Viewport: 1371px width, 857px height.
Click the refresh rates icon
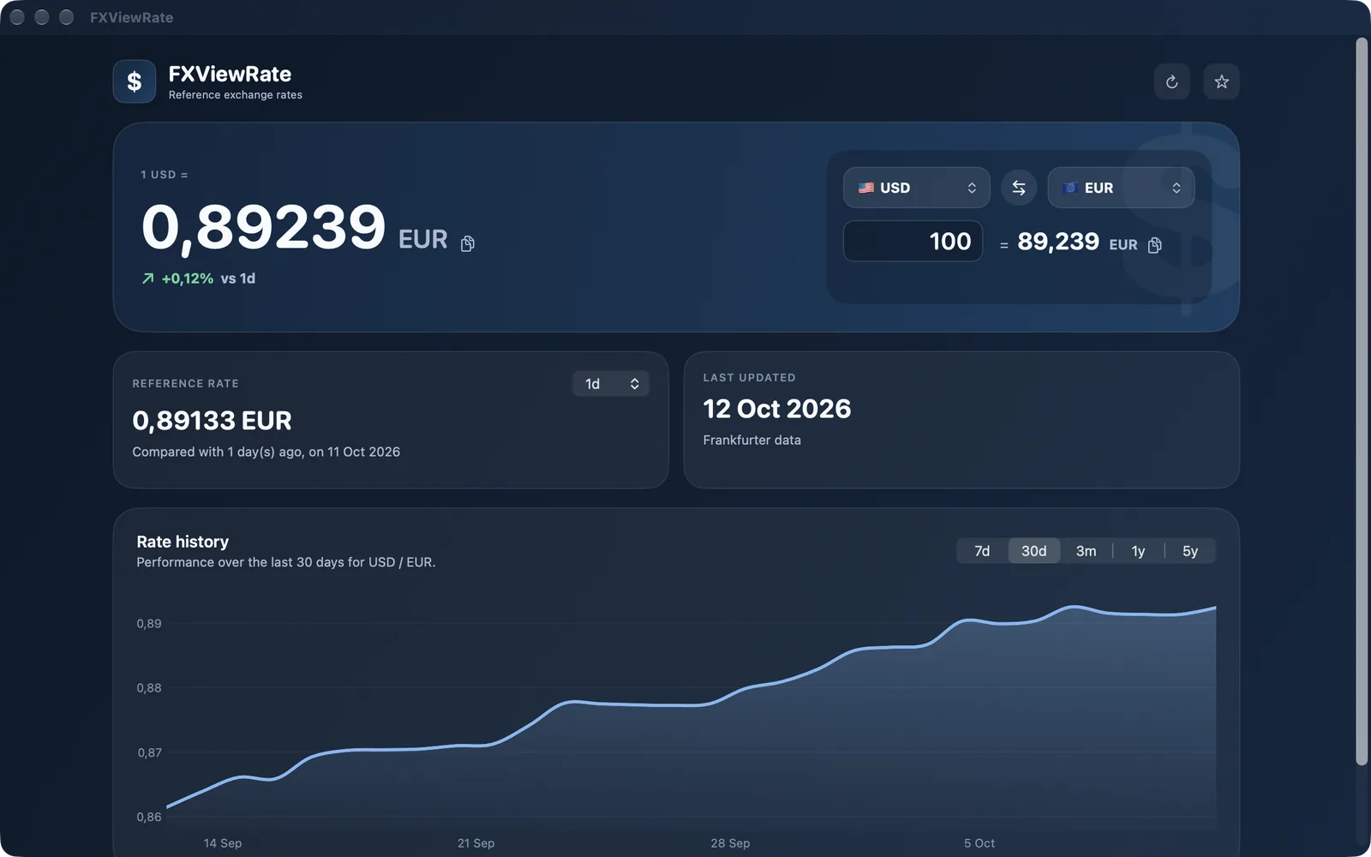click(x=1171, y=82)
